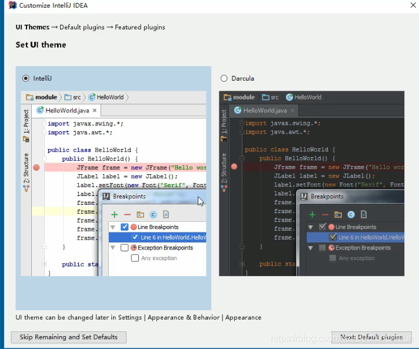Click group-by-class C icon in Darcula preview
Image resolution: width=419 pixels, height=349 pixels.
click(x=351, y=215)
